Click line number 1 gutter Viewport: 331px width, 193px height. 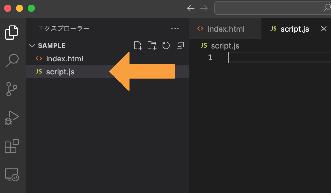tap(210, 57)
